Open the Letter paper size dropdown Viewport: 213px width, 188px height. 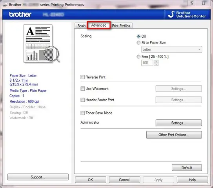pyautogui.click(x=171, y=49)
